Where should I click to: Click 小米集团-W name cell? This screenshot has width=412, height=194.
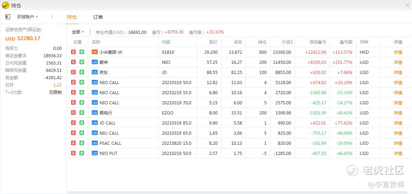tap(111, 52)
